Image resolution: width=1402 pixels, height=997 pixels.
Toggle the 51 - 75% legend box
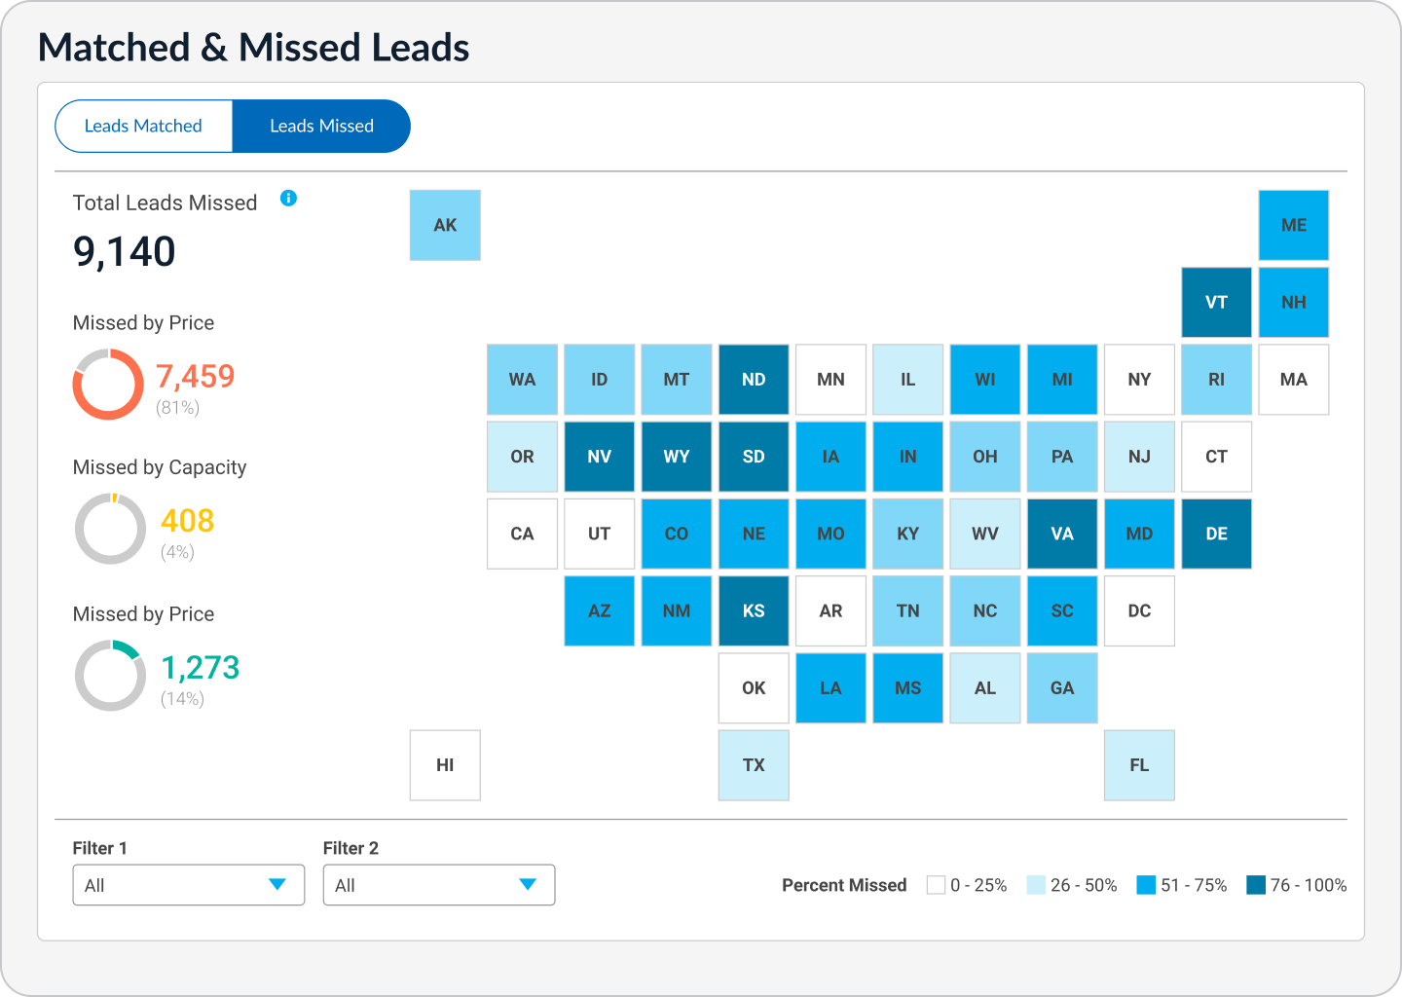[x=1146, y=885]
